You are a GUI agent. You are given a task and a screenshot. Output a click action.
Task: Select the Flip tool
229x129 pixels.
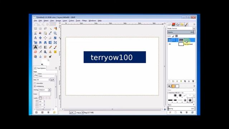pos(50,43)
